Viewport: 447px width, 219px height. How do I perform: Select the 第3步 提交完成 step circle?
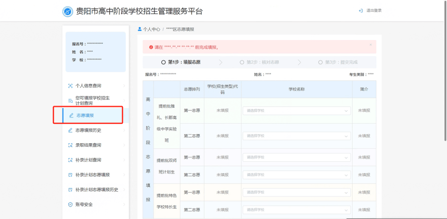pos(320,62)
